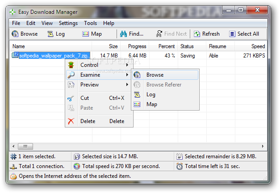Choose Delete from the context menu
Screen dimensions: 280x193
point(99,121)
